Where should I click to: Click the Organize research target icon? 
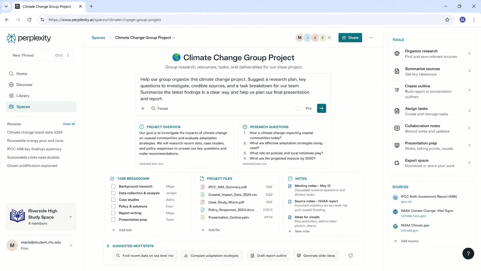[x=397, y=54]
